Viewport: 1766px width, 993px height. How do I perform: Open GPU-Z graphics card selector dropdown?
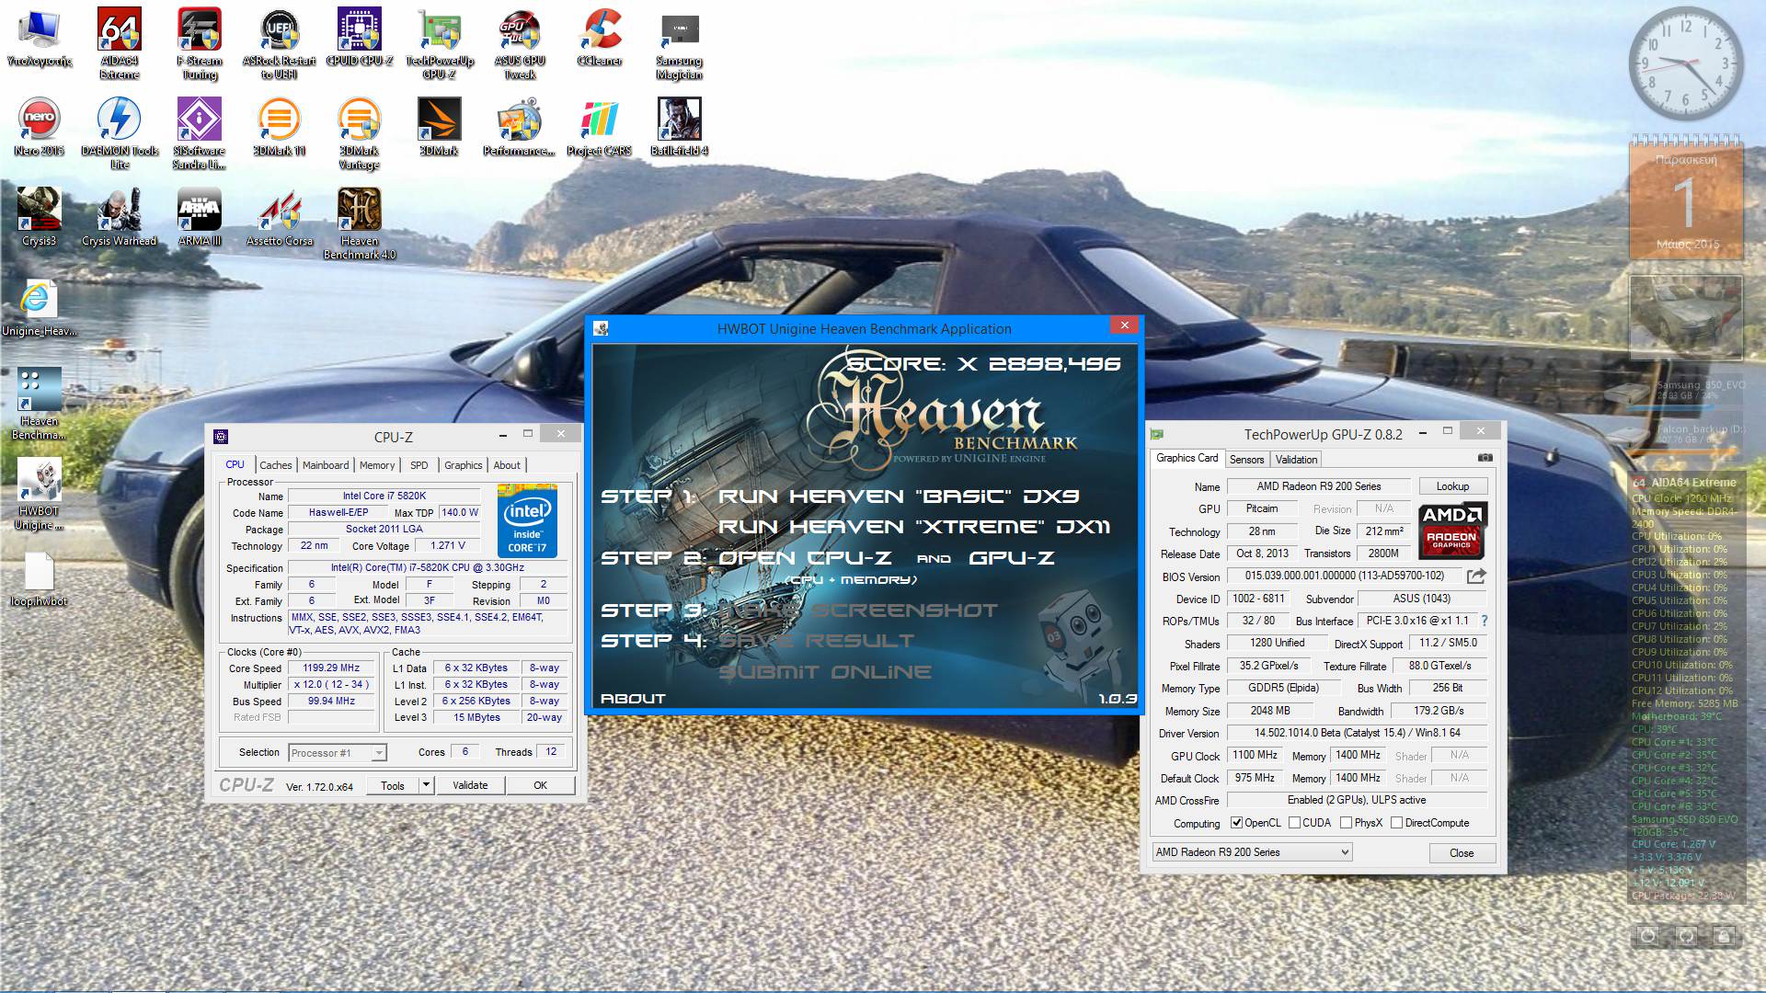[x=1252, y=852]
